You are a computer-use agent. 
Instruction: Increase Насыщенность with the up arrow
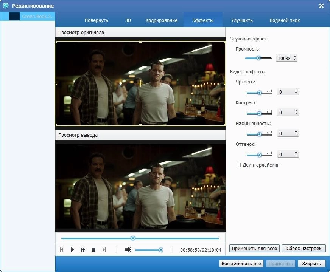tap(296, 132)
